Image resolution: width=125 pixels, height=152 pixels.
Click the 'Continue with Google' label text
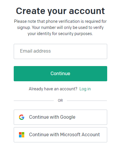[x=52, y=117]
